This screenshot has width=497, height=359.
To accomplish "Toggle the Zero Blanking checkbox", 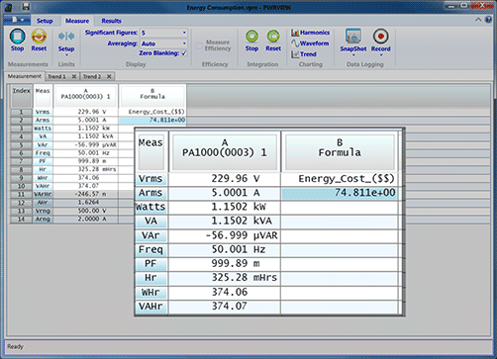I will click(x=184, y=53).
